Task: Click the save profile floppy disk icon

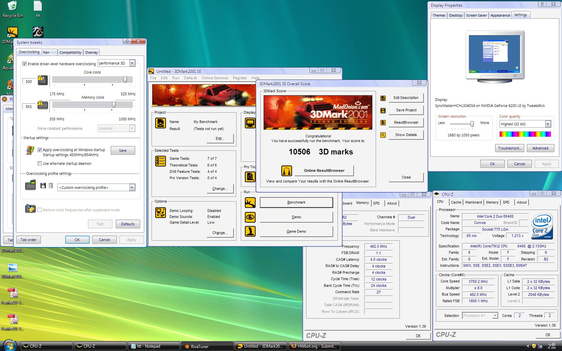Action: tap(43, 186)
